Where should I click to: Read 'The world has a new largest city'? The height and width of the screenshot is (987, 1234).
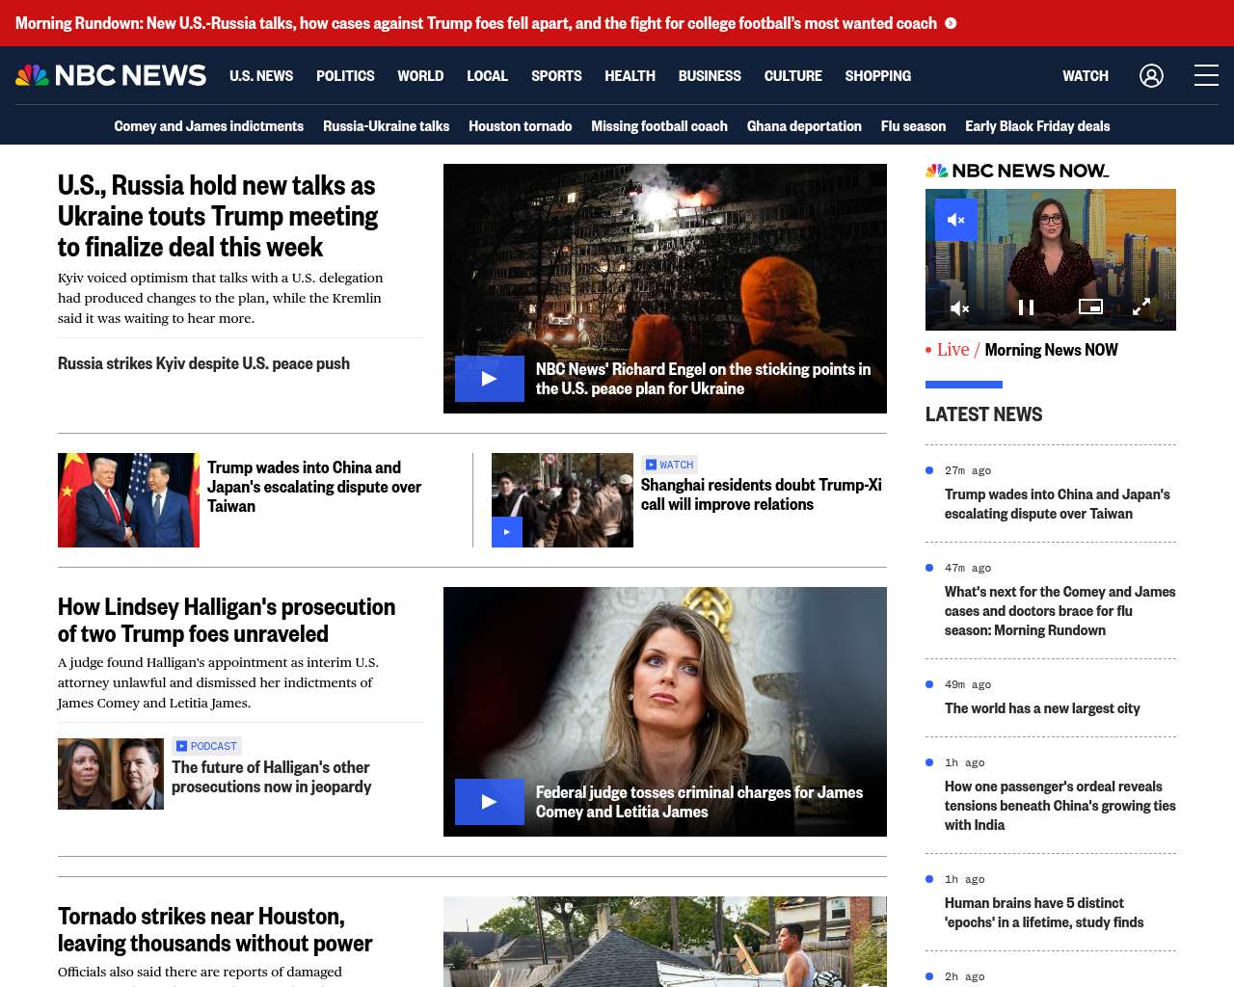click(x=1041, y=708)
